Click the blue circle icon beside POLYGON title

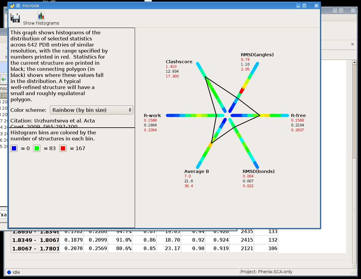tap(18, 5)
